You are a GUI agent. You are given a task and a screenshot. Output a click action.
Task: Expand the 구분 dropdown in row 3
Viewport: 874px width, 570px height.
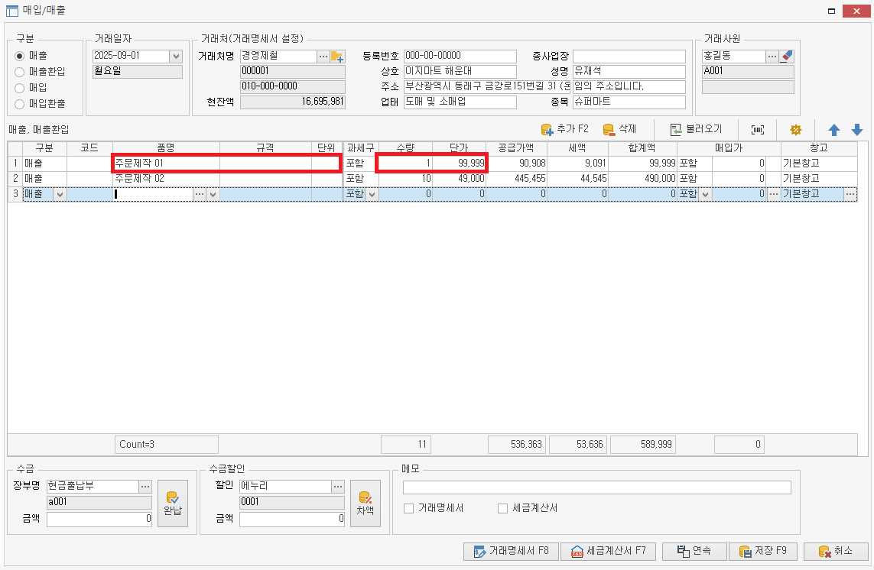(60, 194)
